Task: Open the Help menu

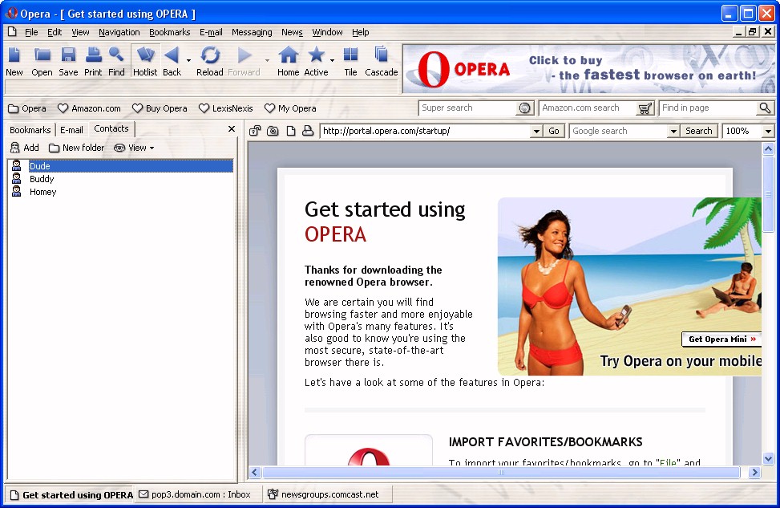Action: coord(360,32)
